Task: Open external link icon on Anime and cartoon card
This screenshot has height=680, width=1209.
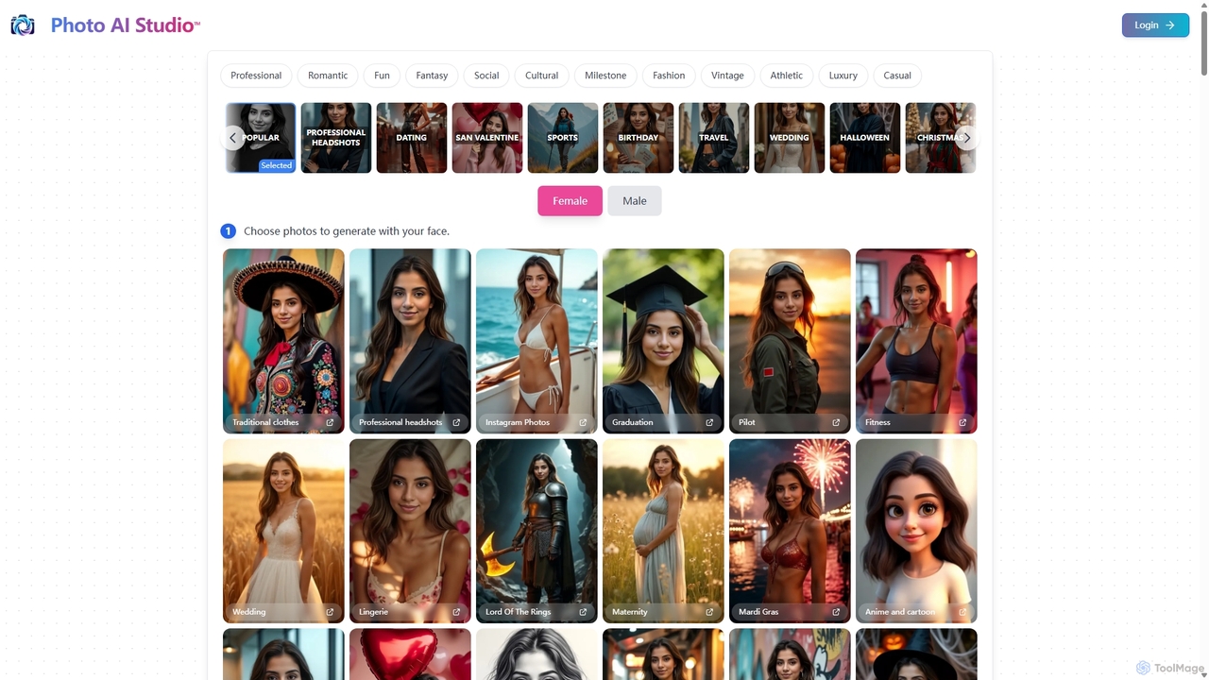Action: 962,612
